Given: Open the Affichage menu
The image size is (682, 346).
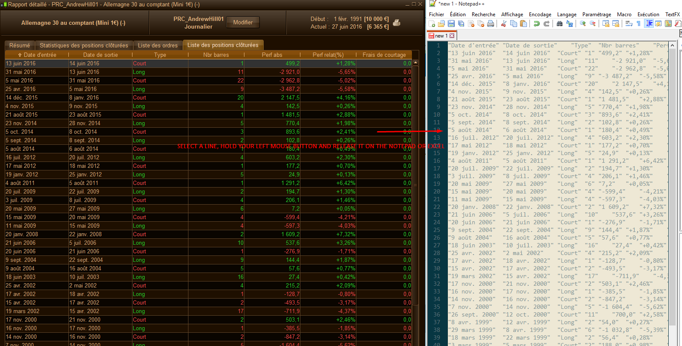Looking at the screenshot, I should [x=512, y=15].
